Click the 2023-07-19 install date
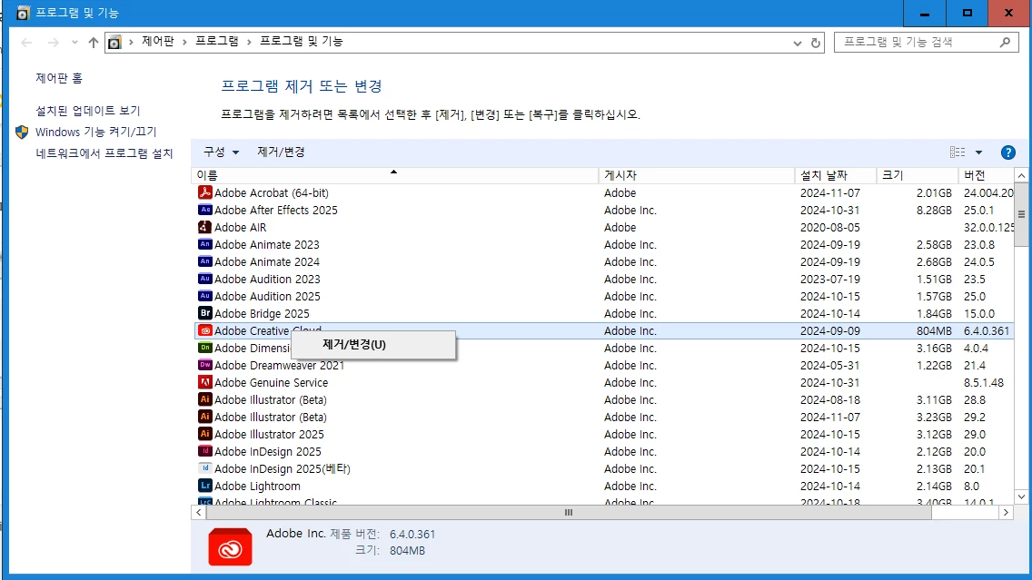 click(x=830, y=280)
